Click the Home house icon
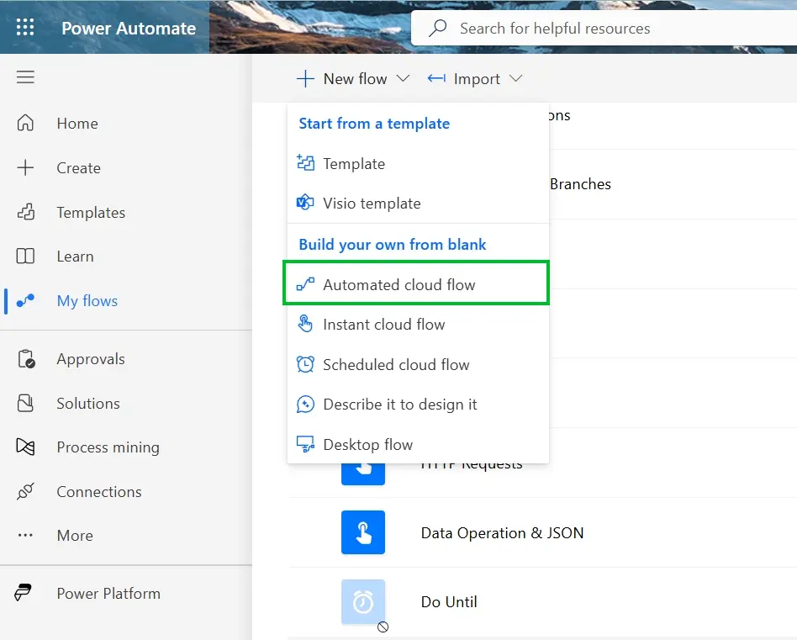Viewport: 797px width, 640px height. pos(25,123)
